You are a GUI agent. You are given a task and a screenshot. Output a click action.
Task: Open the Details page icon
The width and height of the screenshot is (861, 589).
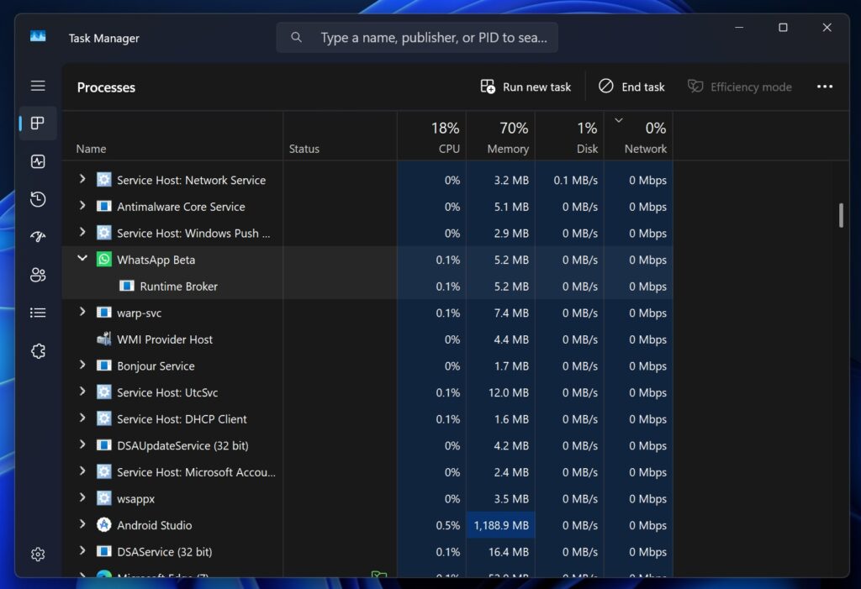[37, 312]
